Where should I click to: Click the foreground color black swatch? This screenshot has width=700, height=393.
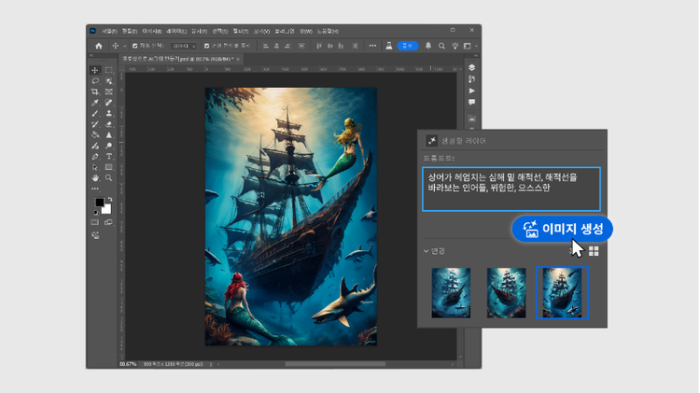point(99,202)
